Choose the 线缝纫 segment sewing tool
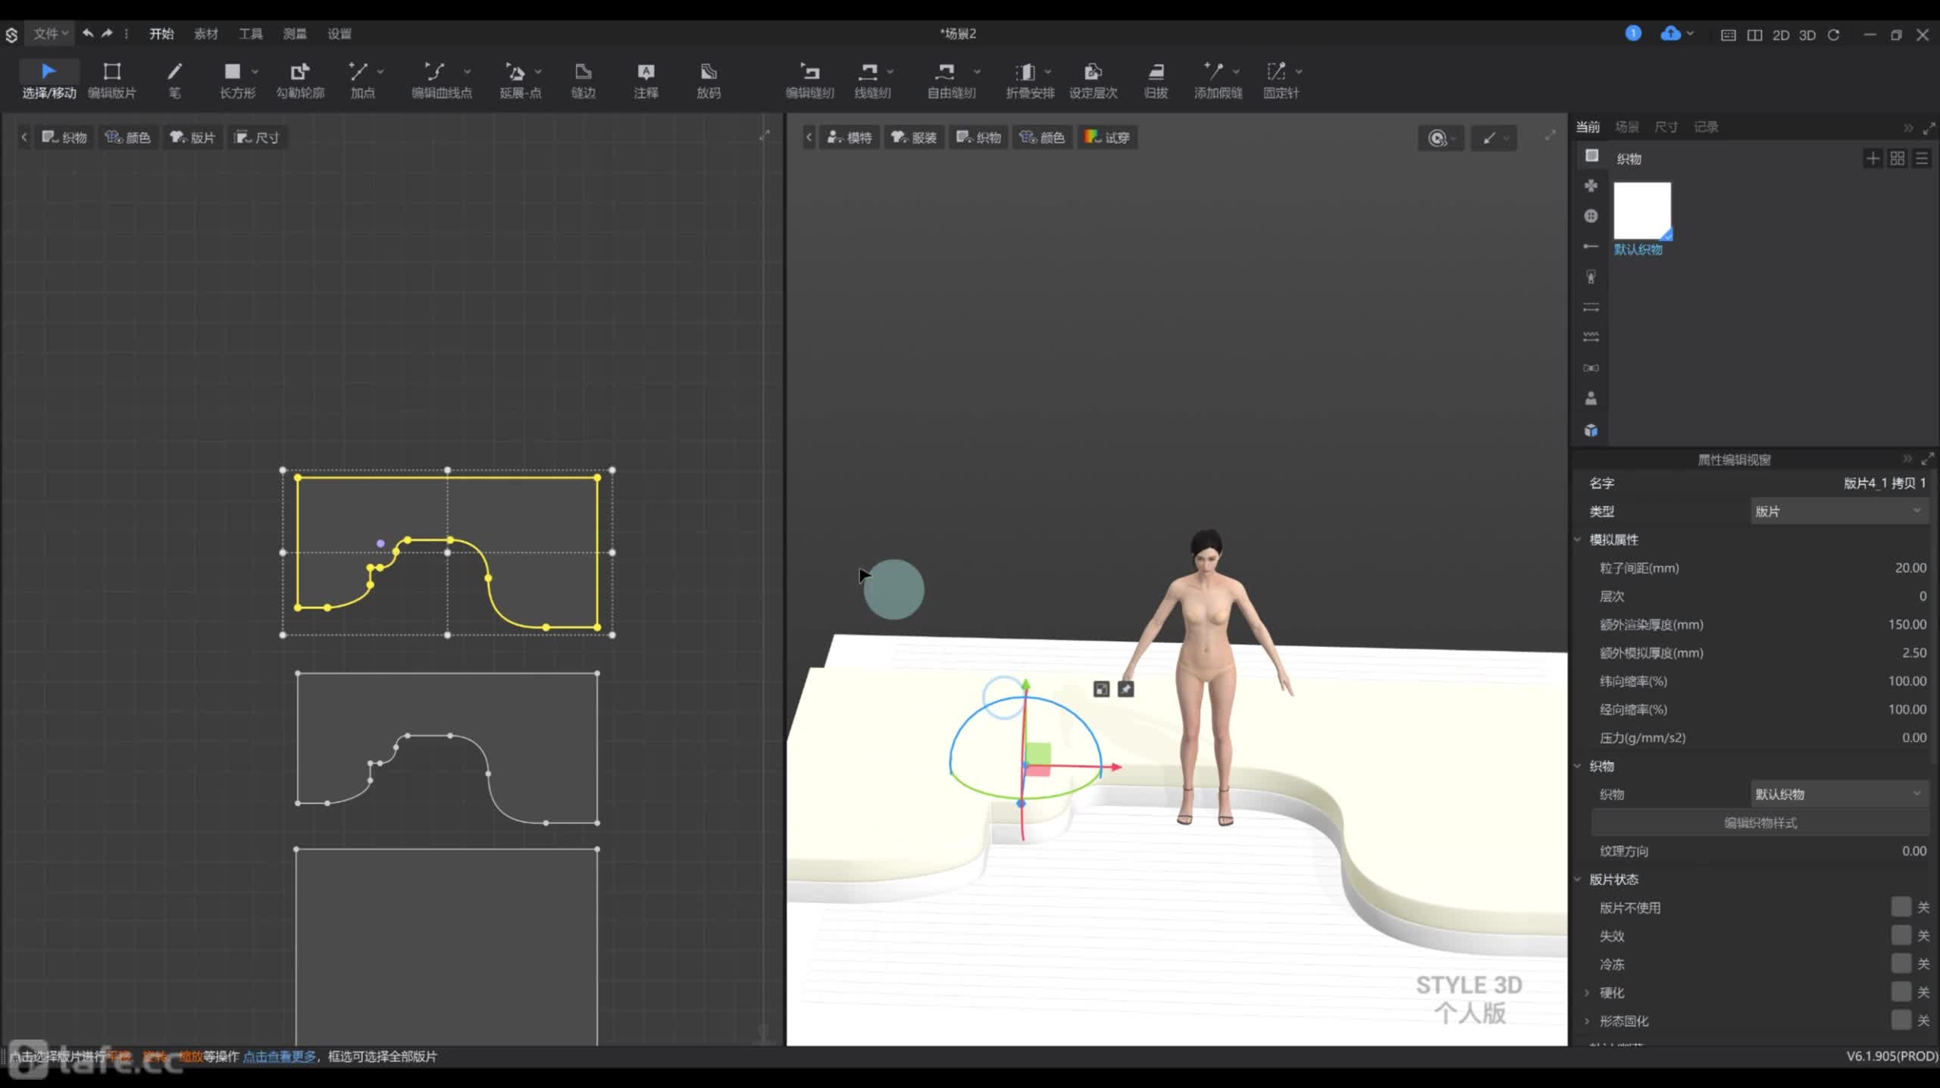The height and width of the screenshot is (1088, 1940). pyautogui.click(x=871, y=80)
